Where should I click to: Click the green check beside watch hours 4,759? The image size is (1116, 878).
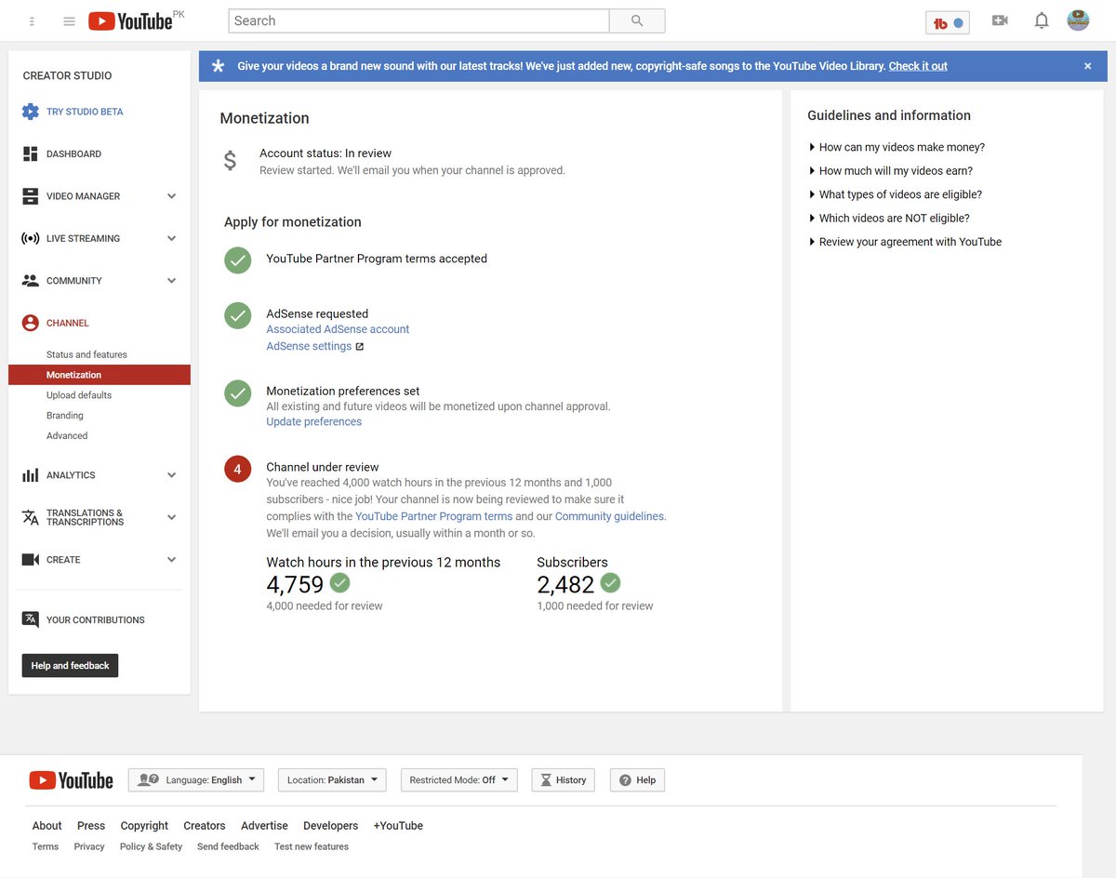(x=340, y=583)
